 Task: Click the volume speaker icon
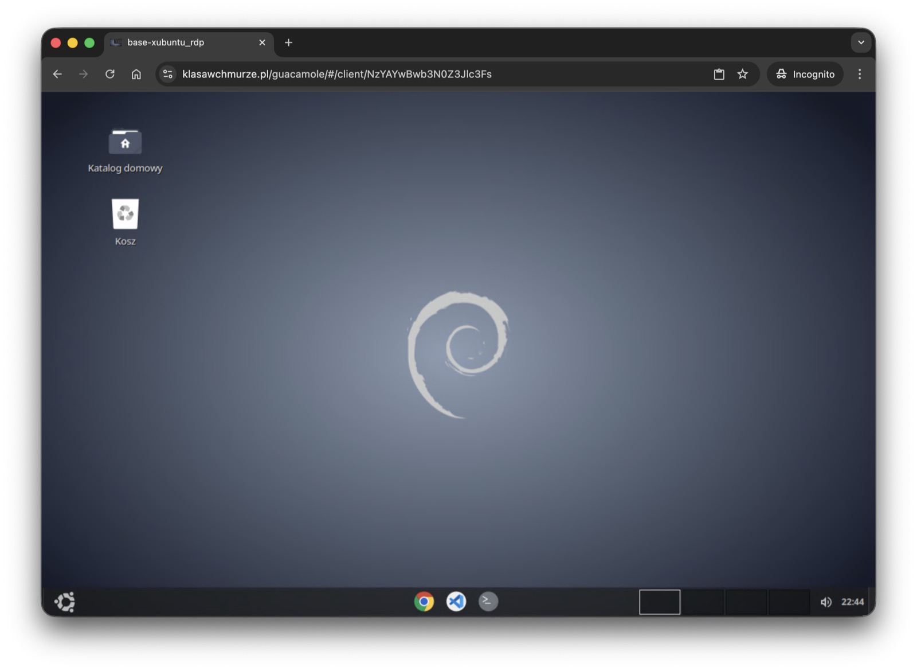[825, 602]
